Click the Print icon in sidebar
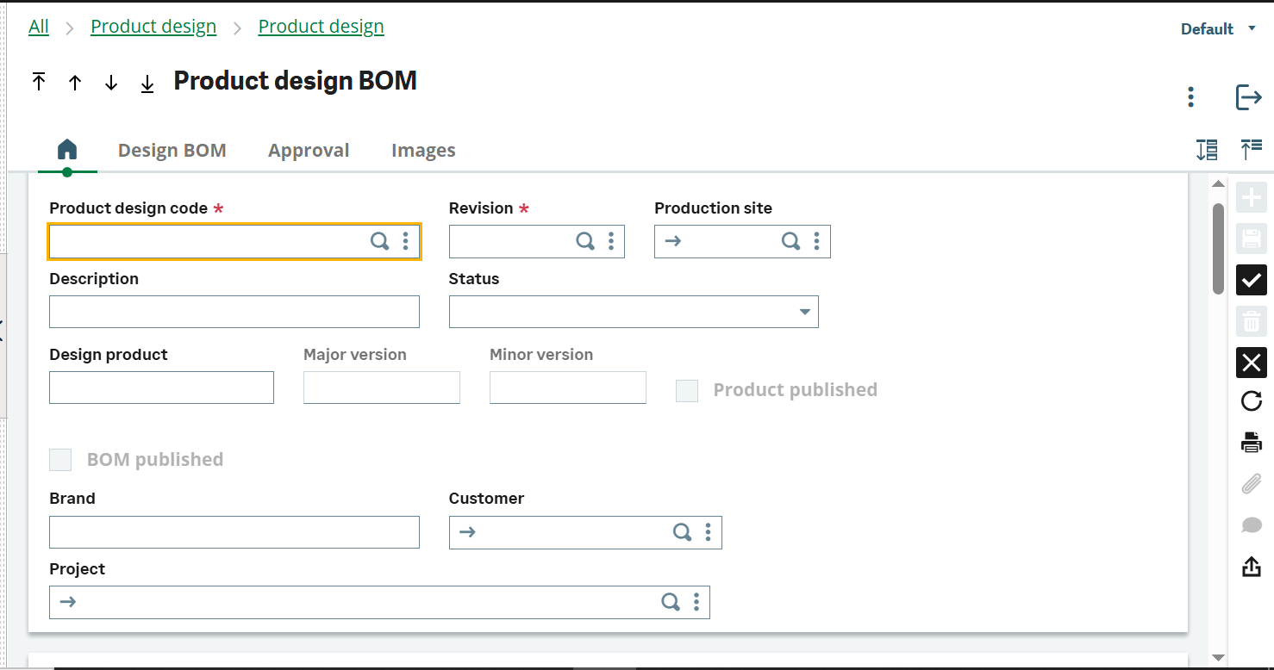 1252,443
